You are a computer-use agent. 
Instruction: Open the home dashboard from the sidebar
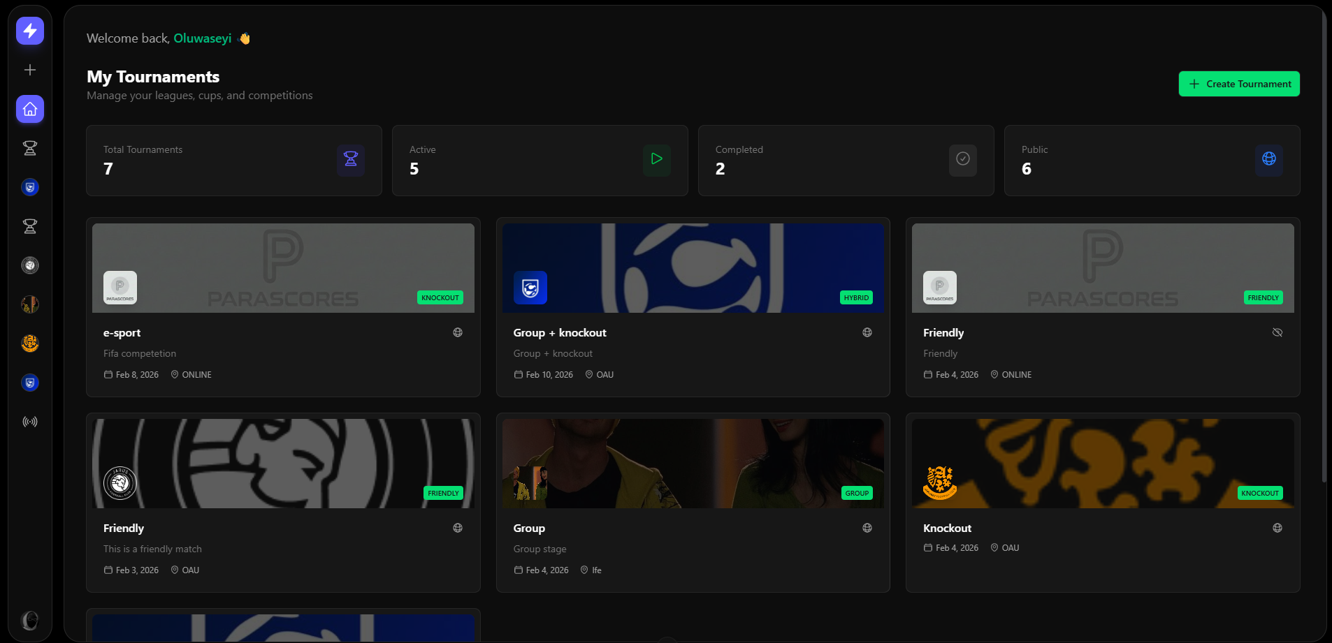[x=29, y=109]
